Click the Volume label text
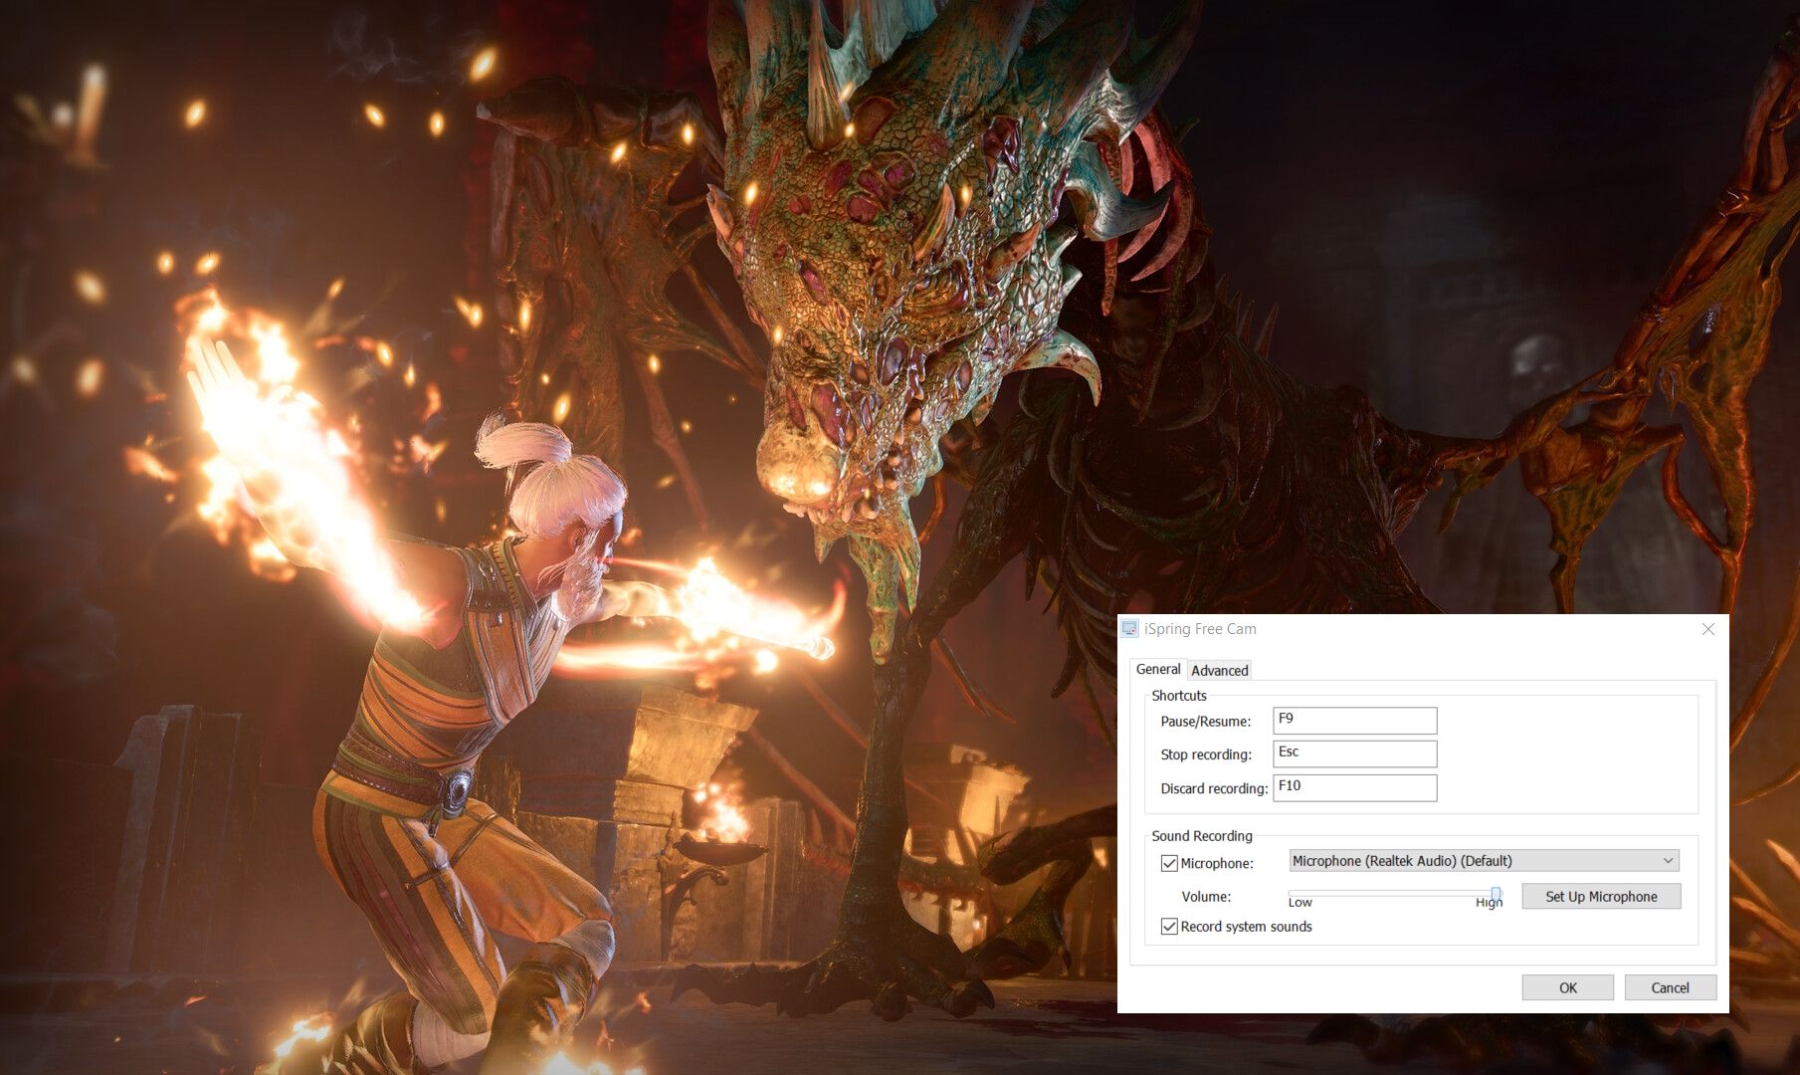The image size is (1800, 1075). 1206,897
